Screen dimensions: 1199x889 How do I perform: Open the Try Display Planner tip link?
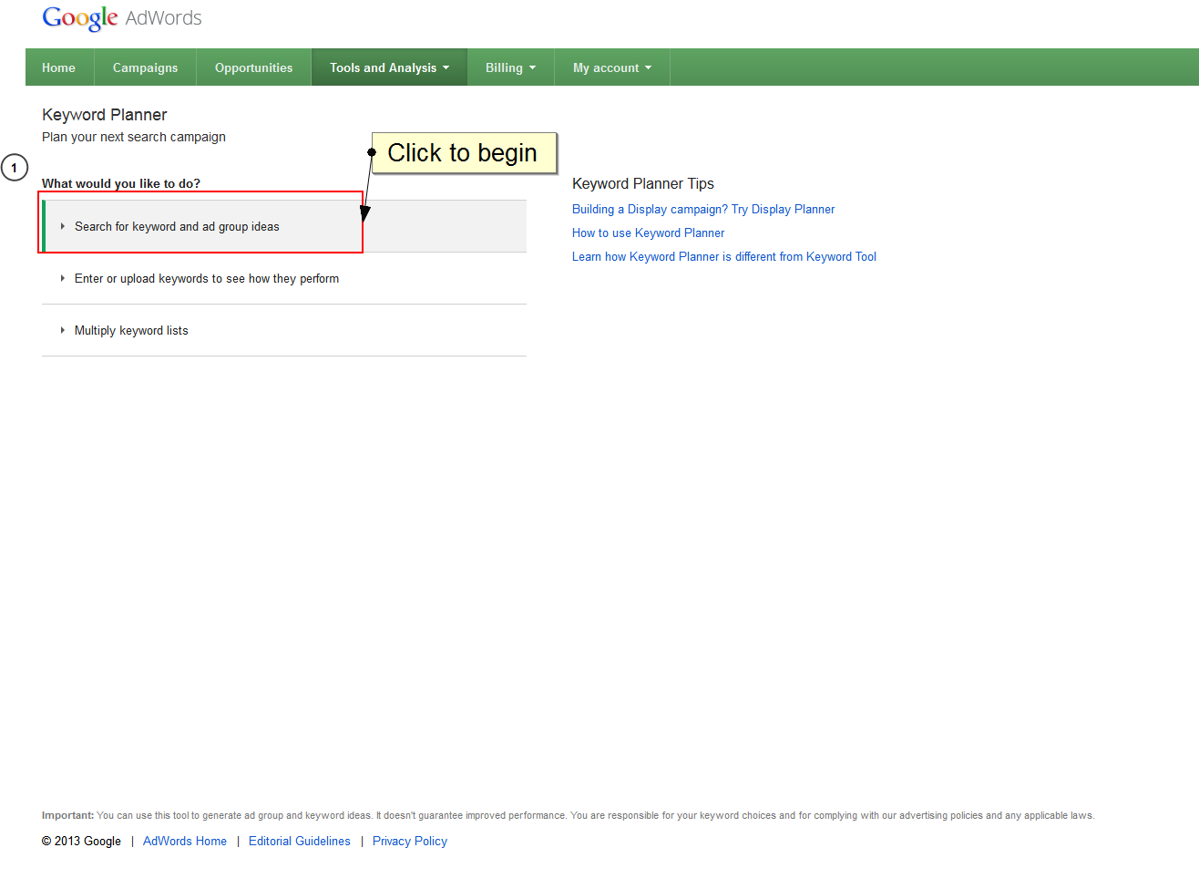702,210
